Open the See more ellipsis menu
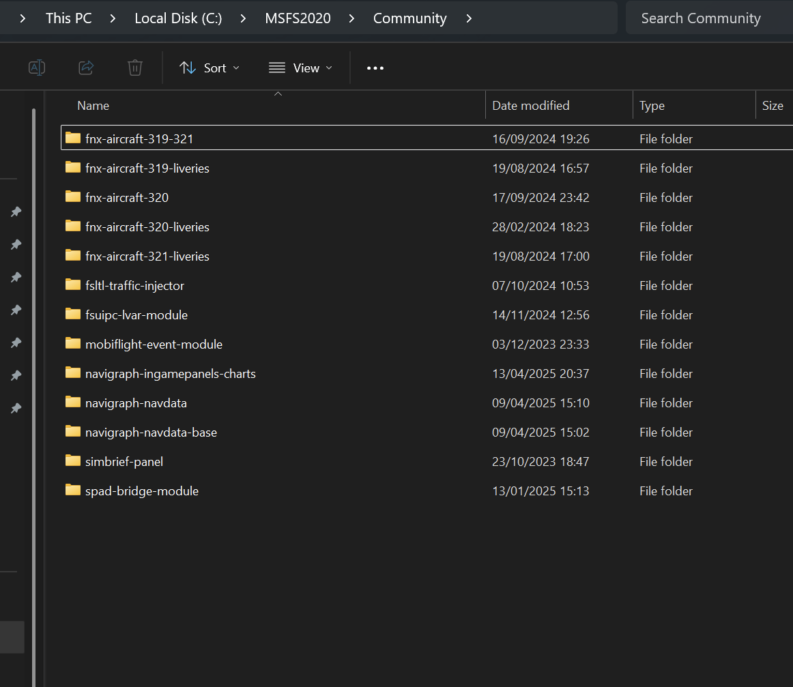The height and width of the screenshot is (687, 793). point(375,68)
